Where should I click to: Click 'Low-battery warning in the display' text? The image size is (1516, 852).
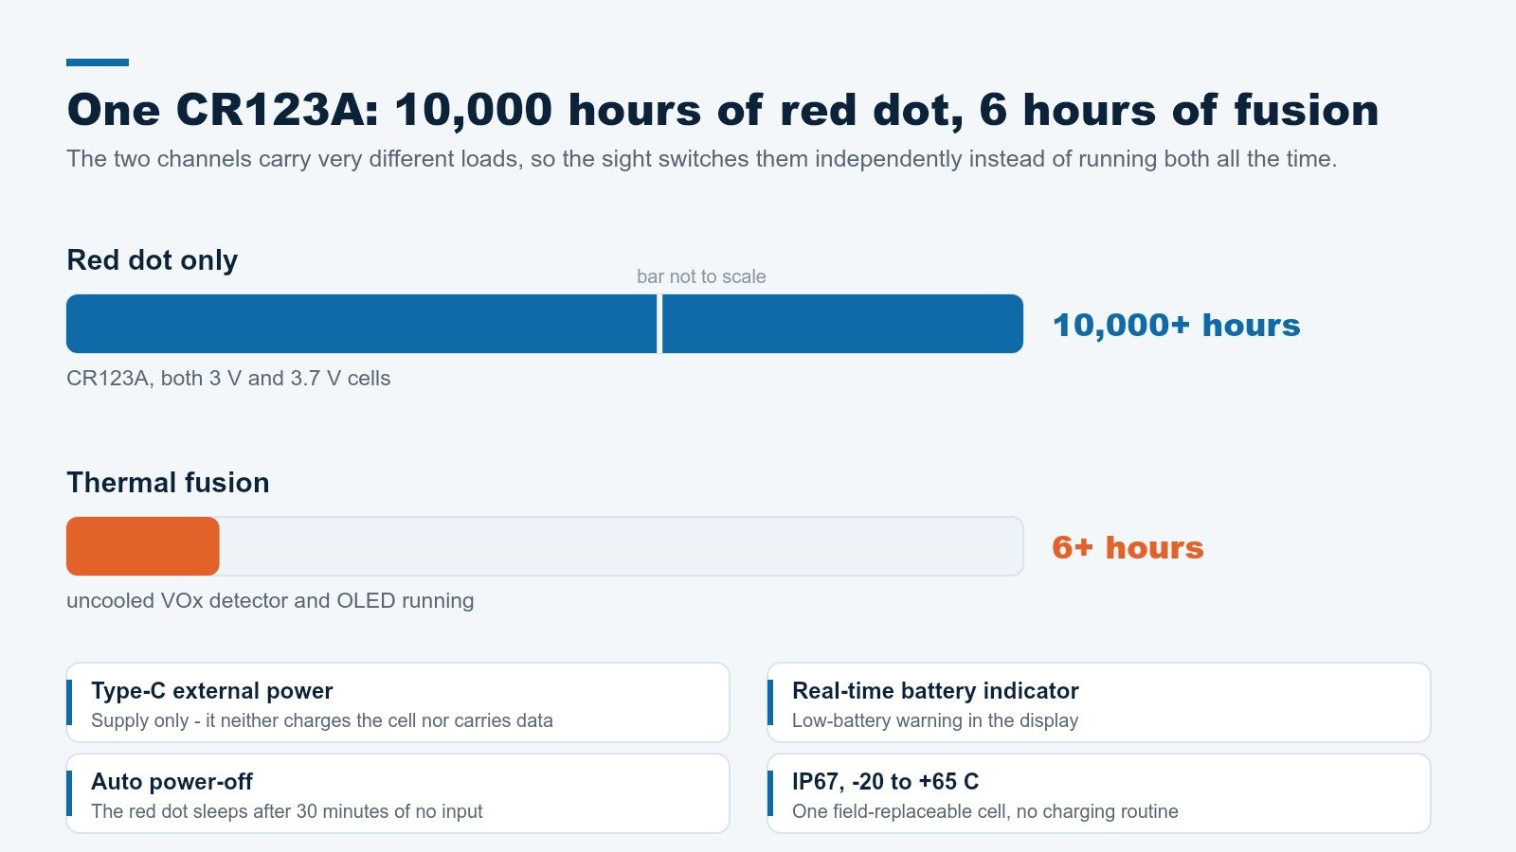click(935, 720)
